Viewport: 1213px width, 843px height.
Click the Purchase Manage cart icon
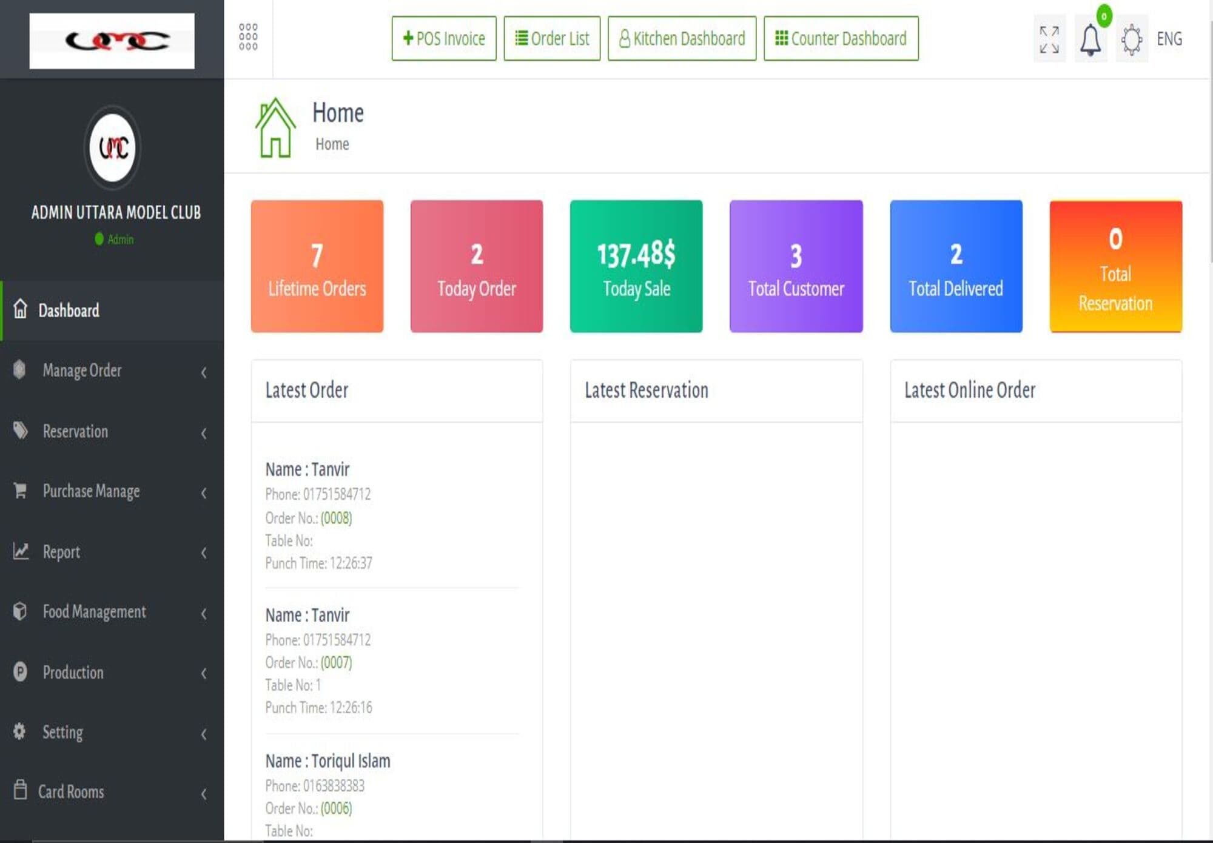[x=20, y=490]
